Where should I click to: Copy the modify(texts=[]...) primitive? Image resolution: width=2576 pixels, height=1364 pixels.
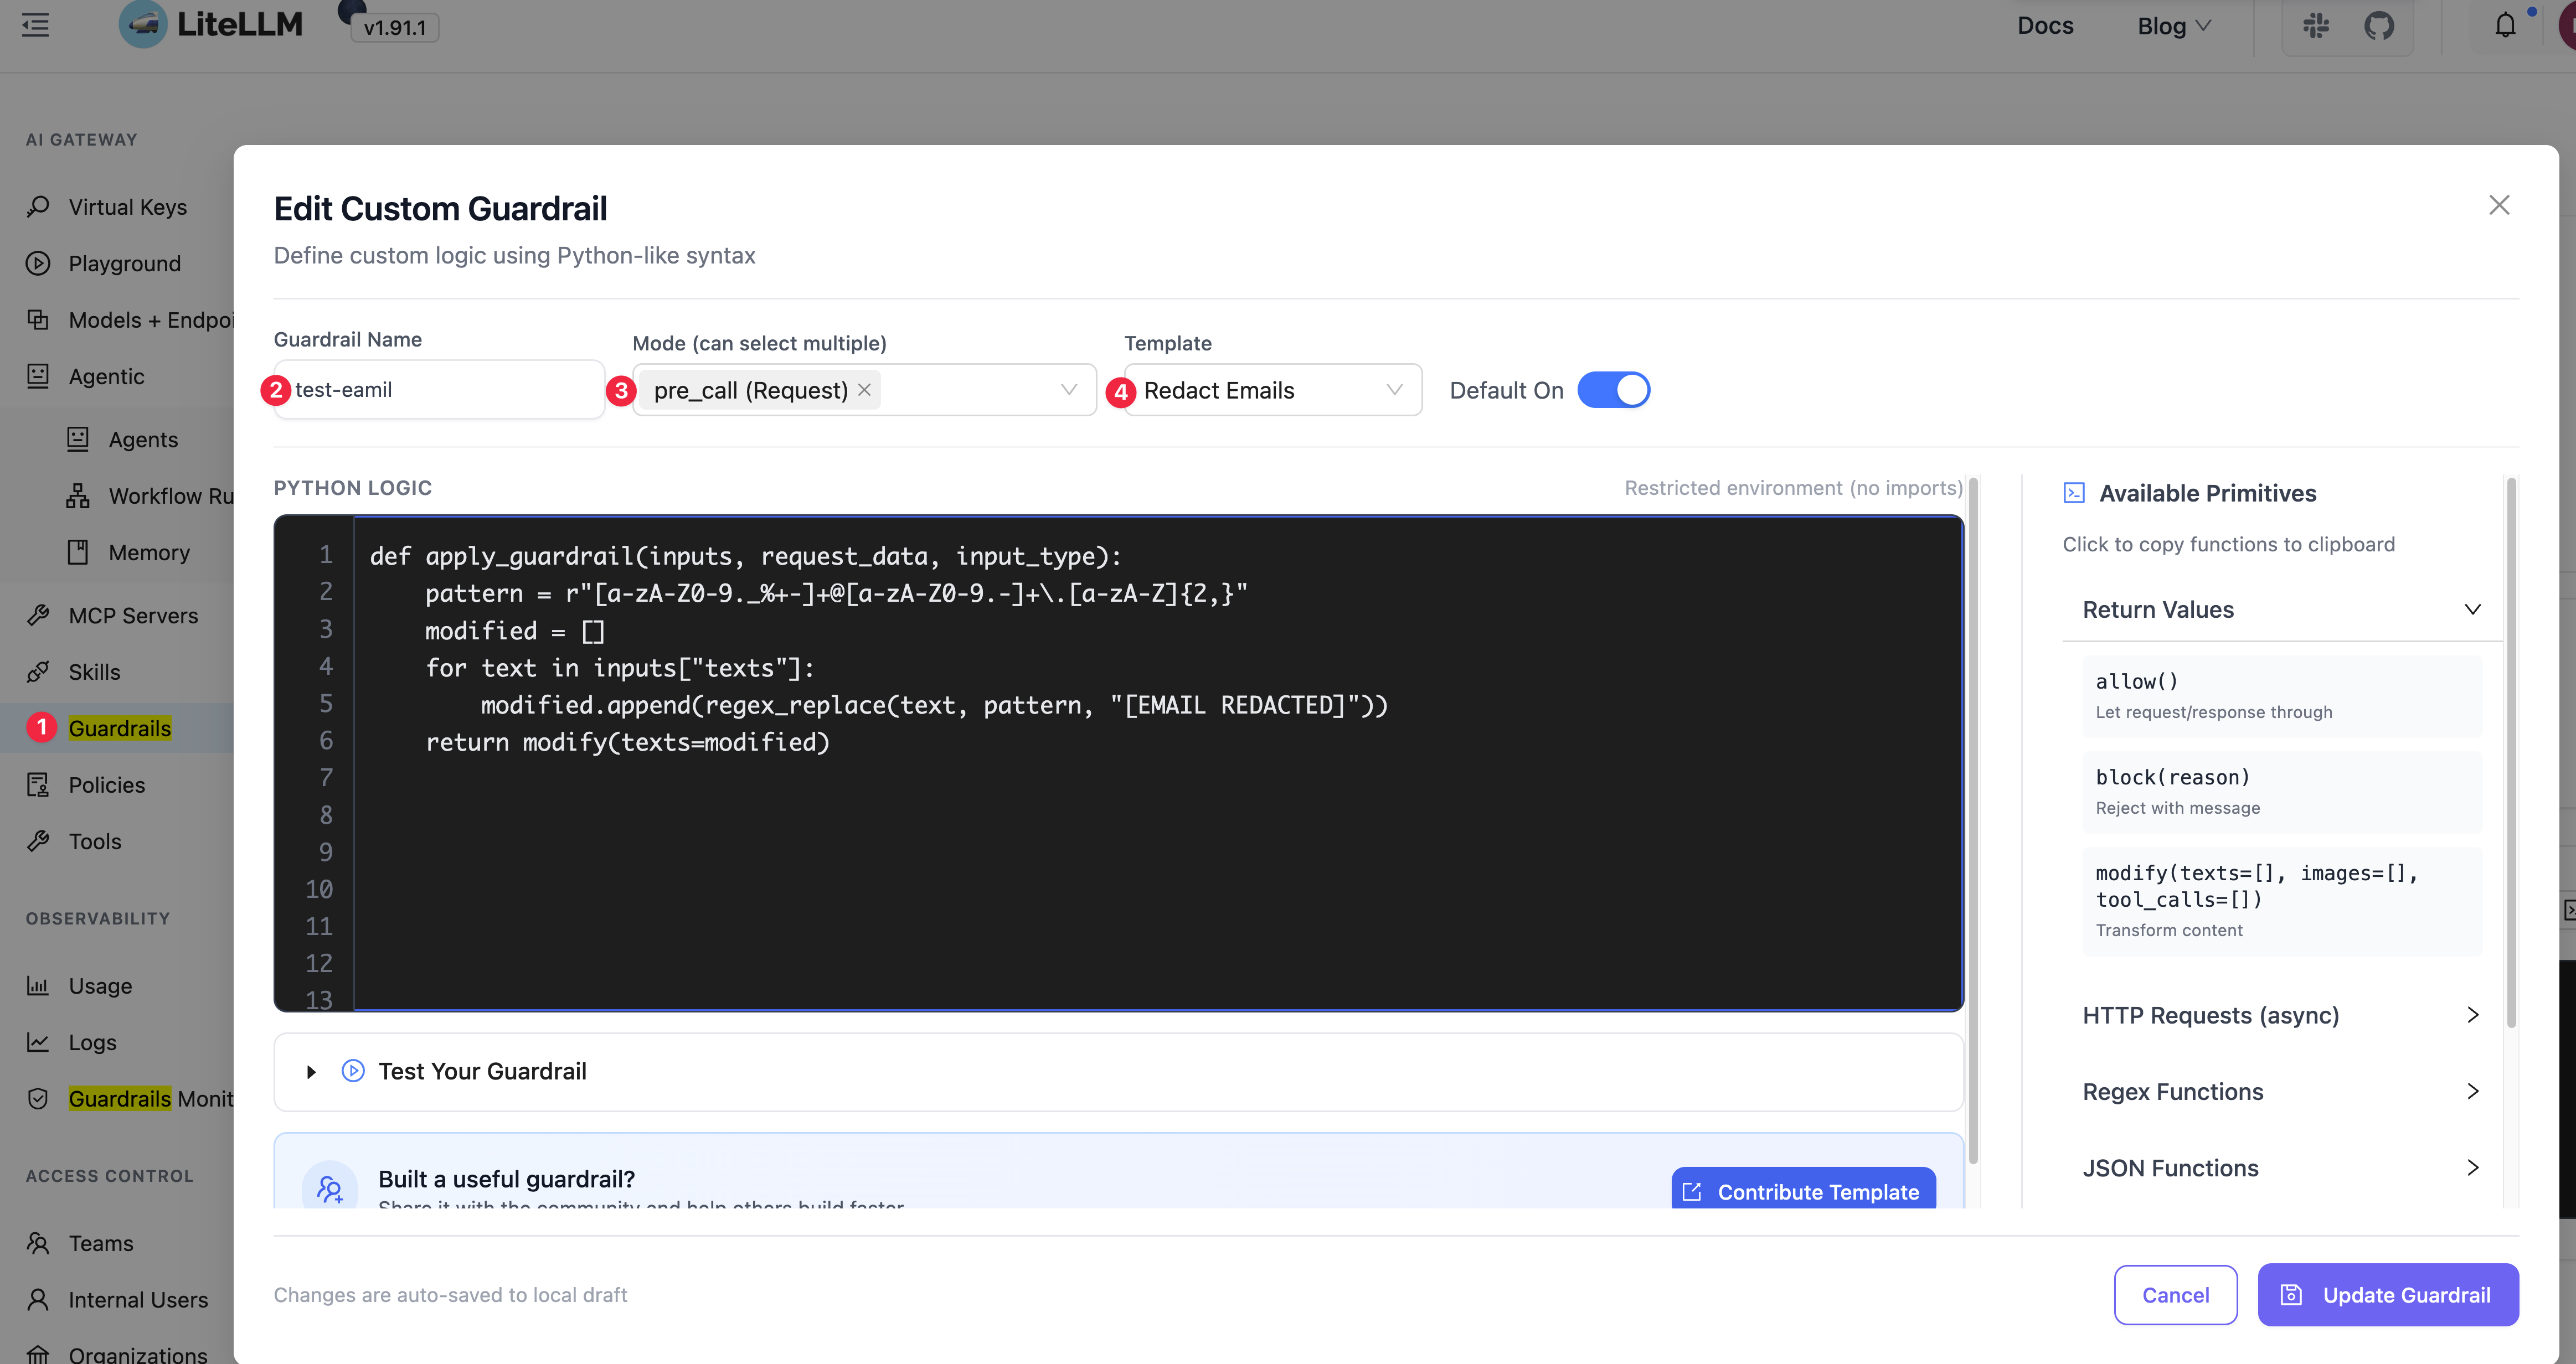coord(2282,901)
